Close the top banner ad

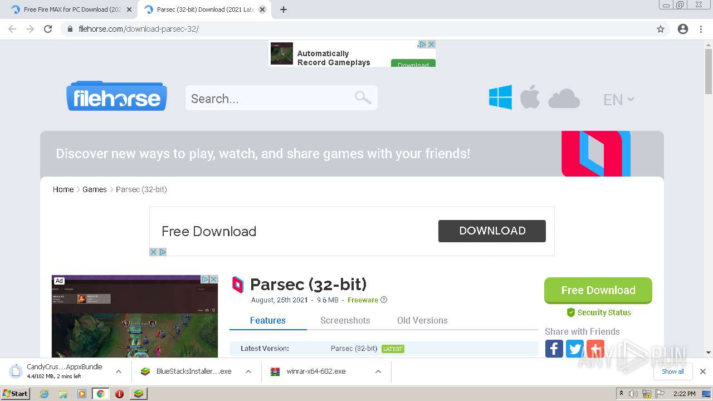[431, 44]
